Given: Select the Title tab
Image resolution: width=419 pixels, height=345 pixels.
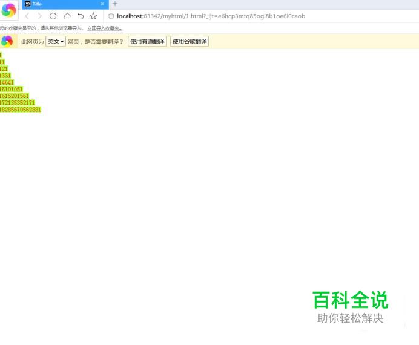Looking at the screenshot, I should click(x=65, y=4).
